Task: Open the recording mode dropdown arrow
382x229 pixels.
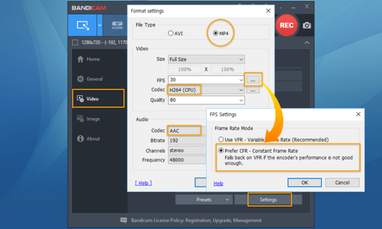Action: tap(100, 25)
